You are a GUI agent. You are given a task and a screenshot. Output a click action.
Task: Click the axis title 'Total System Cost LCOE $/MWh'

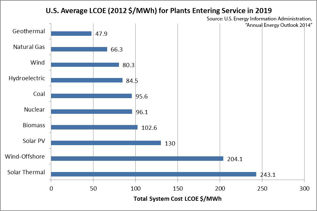[x=178, y=199]
